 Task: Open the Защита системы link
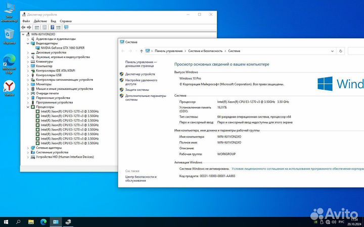tap(137, 90)
